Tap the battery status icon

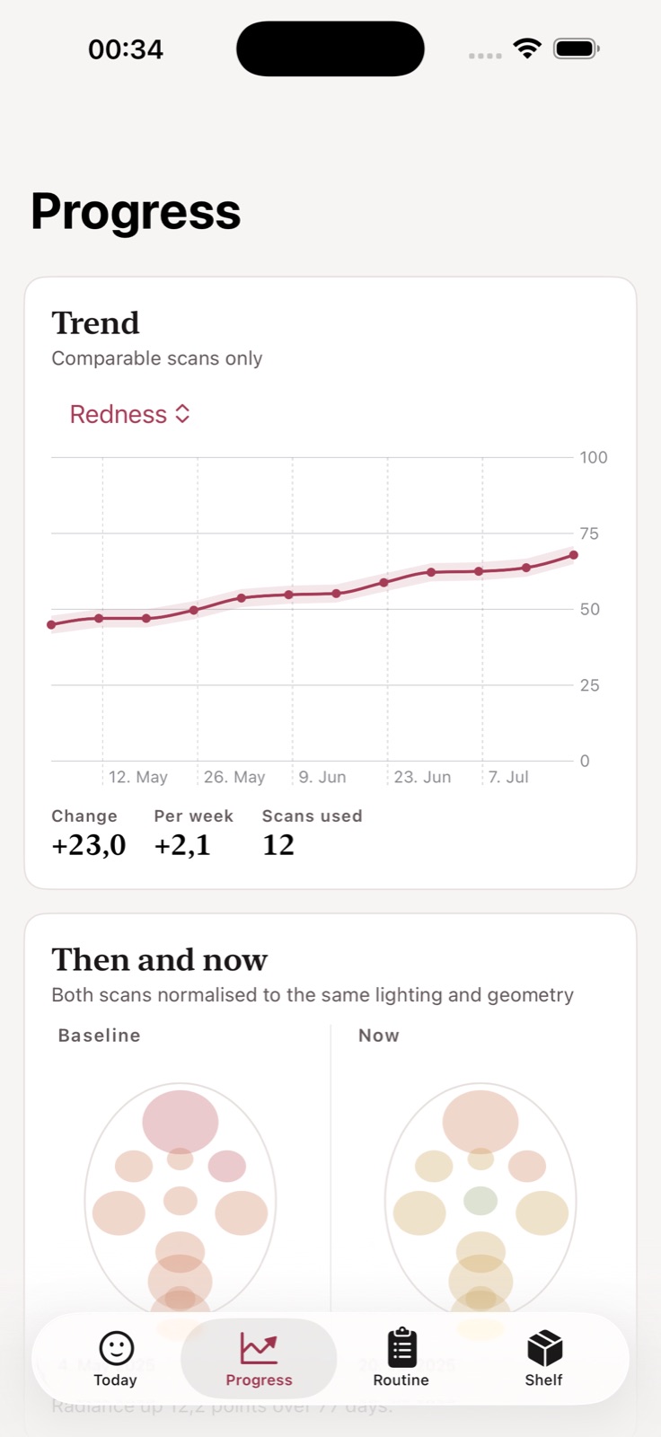[577, 48]
